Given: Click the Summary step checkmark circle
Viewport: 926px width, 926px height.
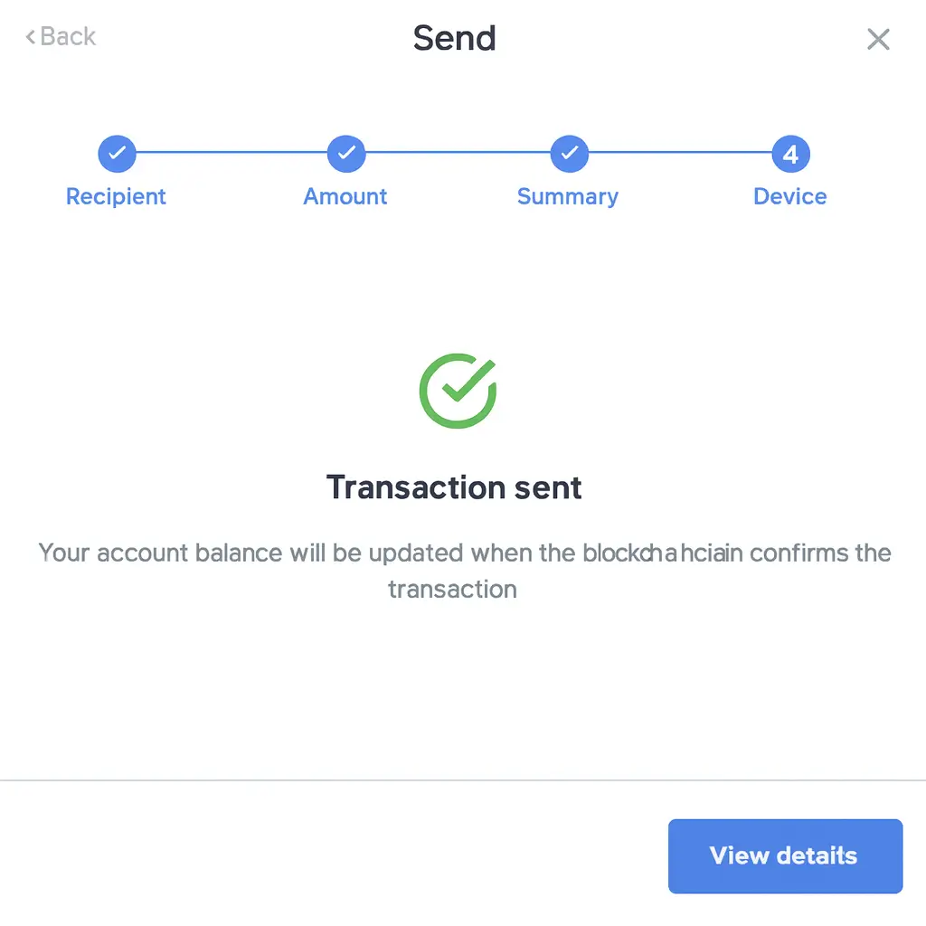Looking at the screenshot, I should click(x=569, y=154).
